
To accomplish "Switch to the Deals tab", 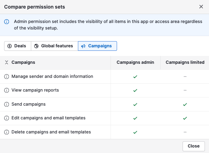I will click(17, 46).
